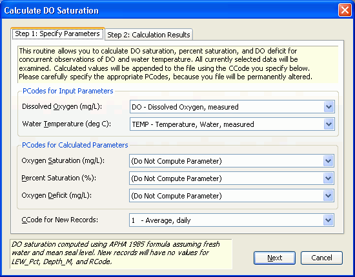Open the Dissolved Oxygen dropdown arrow
This screenshot has height=277, width=355.
point(329,107)
